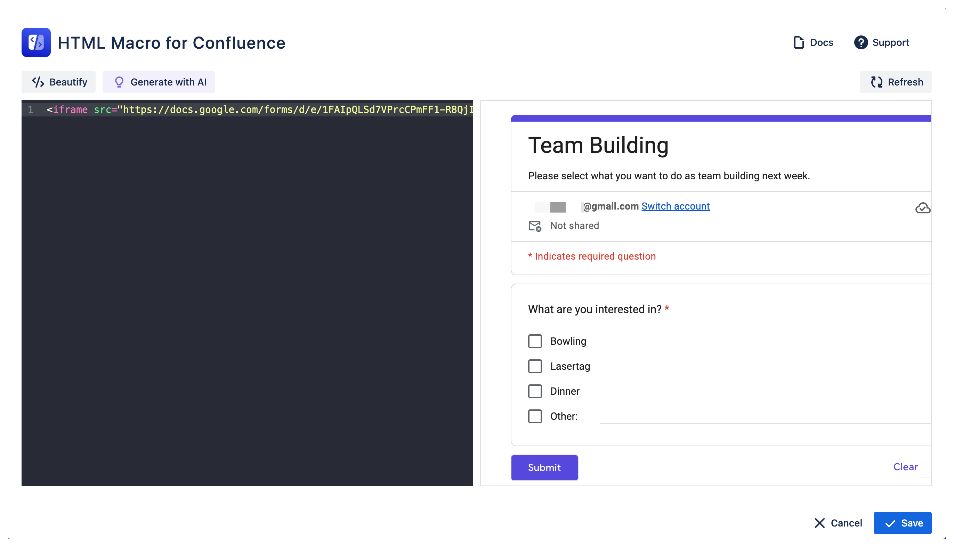Click the Not shared email icon
Screen dimensions: 954x547
tap(535, 226)
